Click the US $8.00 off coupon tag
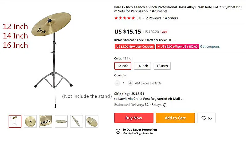Viewport: 246px width, 142px height. (x=177, y=47)
